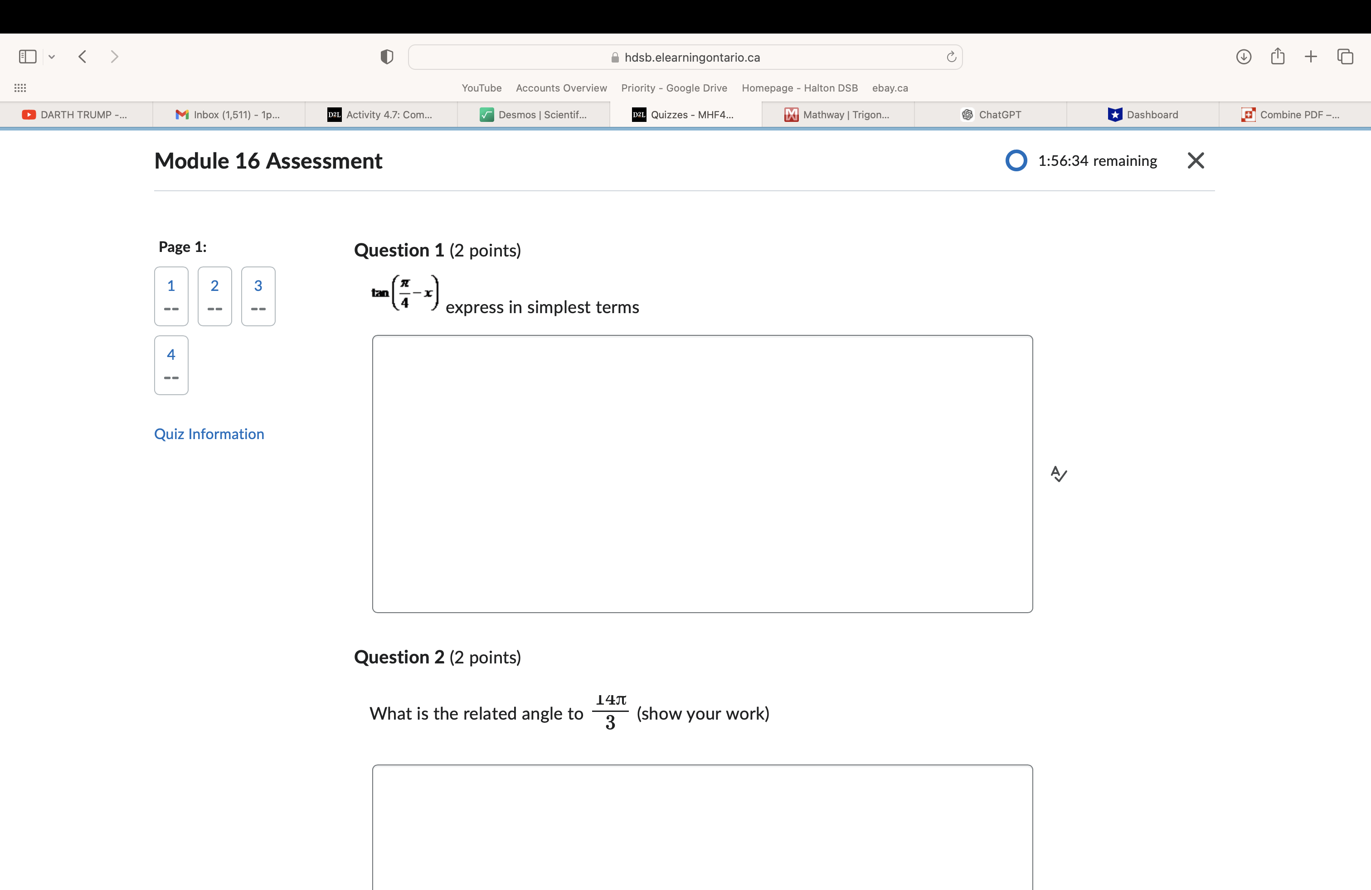Open the Quiz Information link
Image resolution: width=1371 pixels, height=890 pixels.
click(x=209, y=434)
